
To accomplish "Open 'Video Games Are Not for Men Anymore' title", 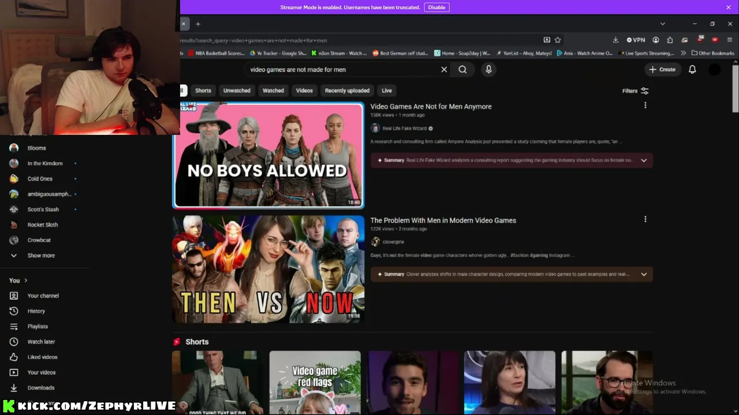I will pos(431,106).
